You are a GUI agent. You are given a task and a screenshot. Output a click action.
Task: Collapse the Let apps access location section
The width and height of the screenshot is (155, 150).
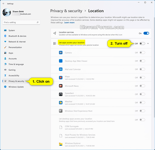[148, 43]
